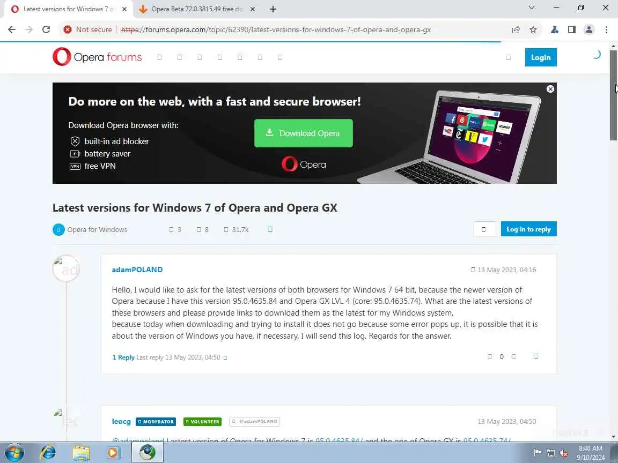Click the 13 May 2023, 04:16 timestamp
The height and width of the screenshot is (463, 618).
click(x=506, y=270)
